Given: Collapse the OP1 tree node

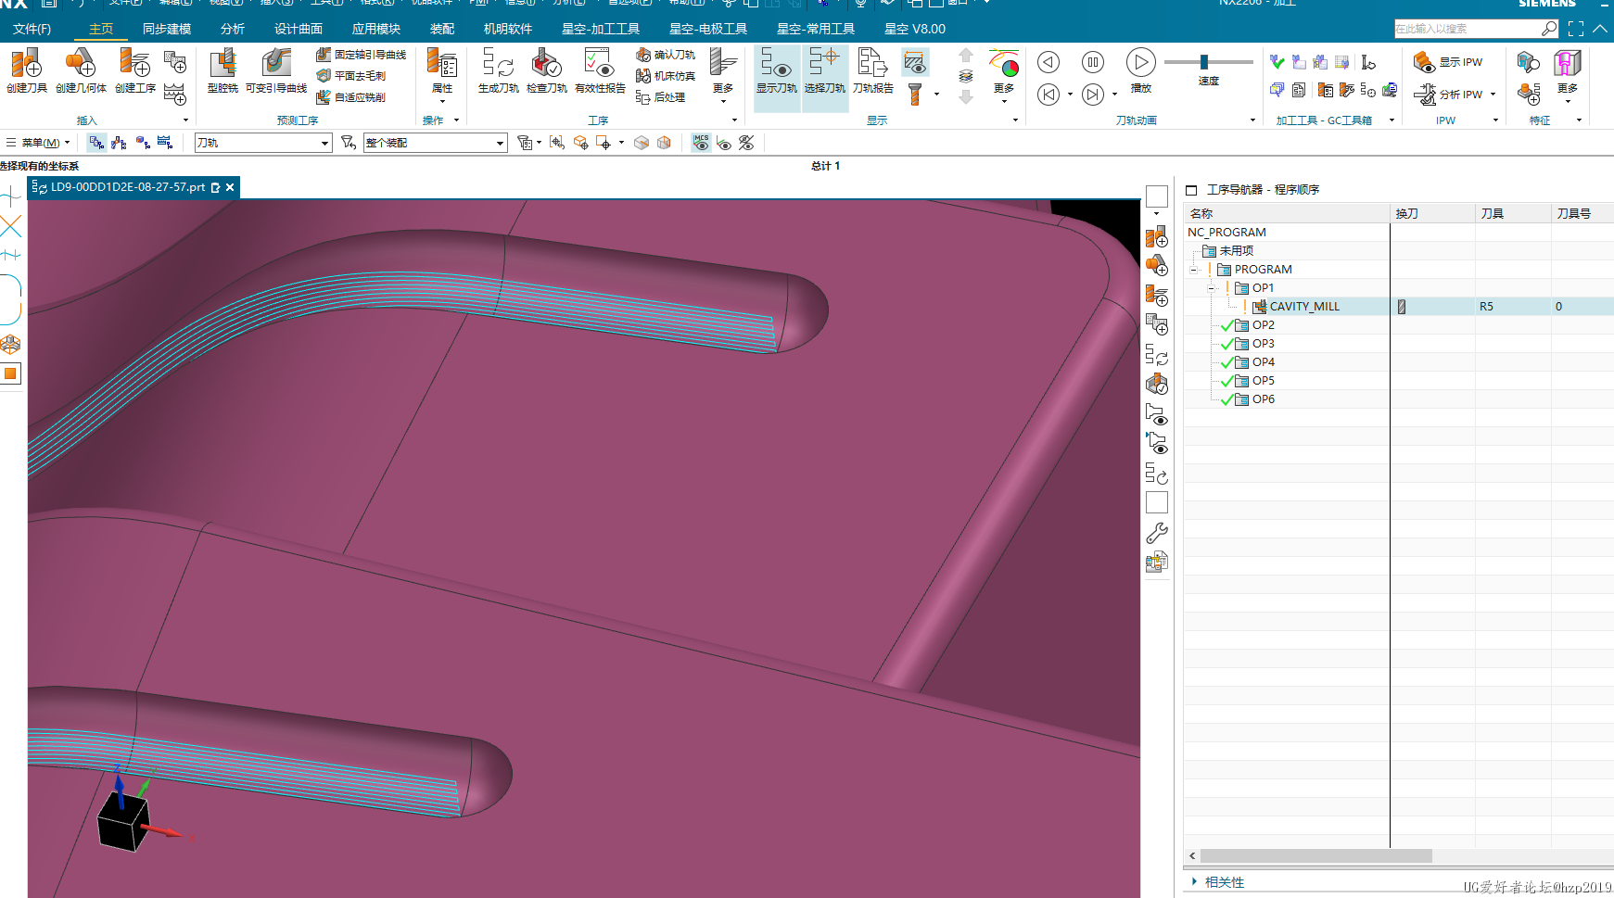Looking at the screenshot, I should pos(1212,288).
